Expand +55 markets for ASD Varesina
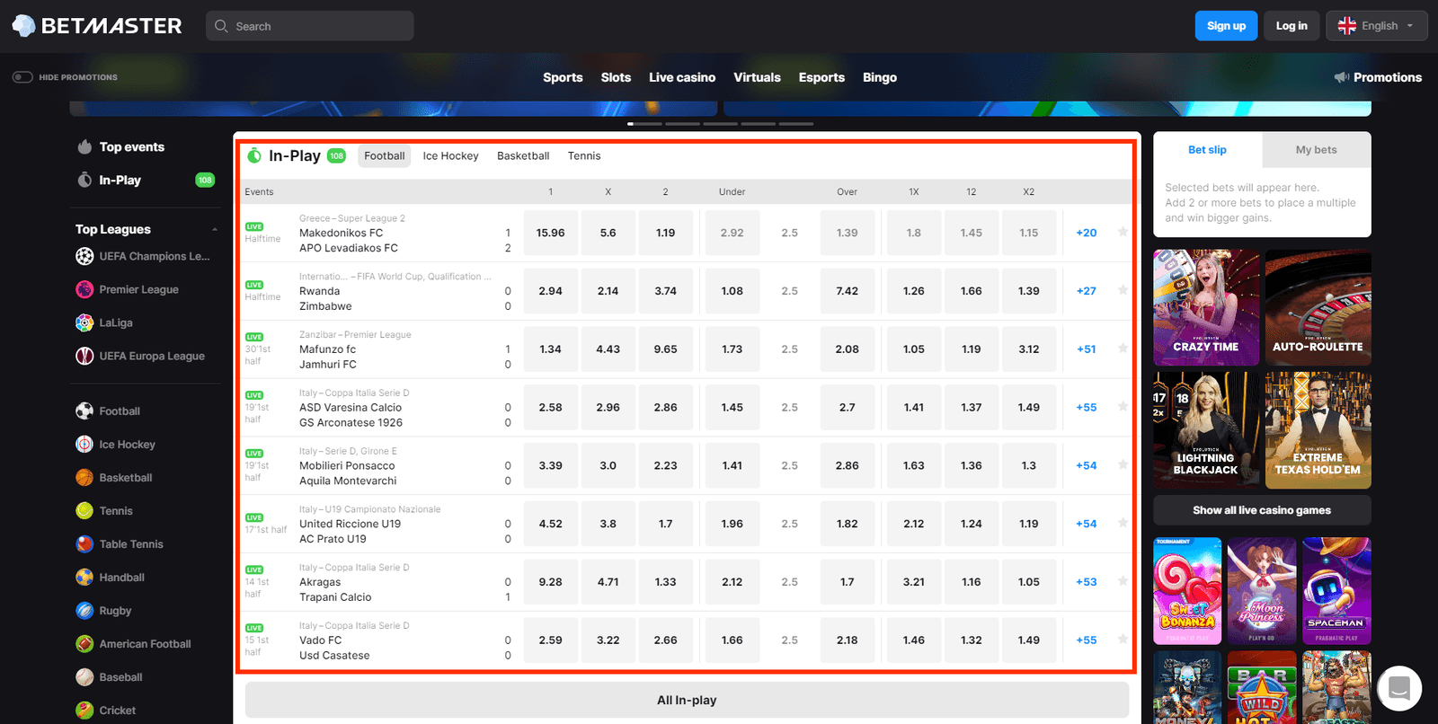1438x724 pixels. [1086, 407]
